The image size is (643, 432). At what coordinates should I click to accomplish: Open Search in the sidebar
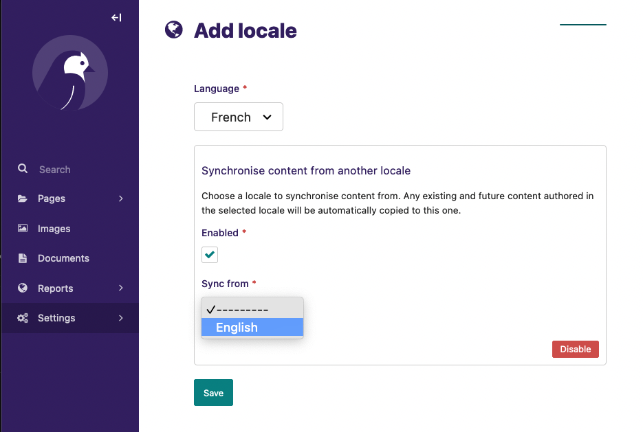pos(55,169)
